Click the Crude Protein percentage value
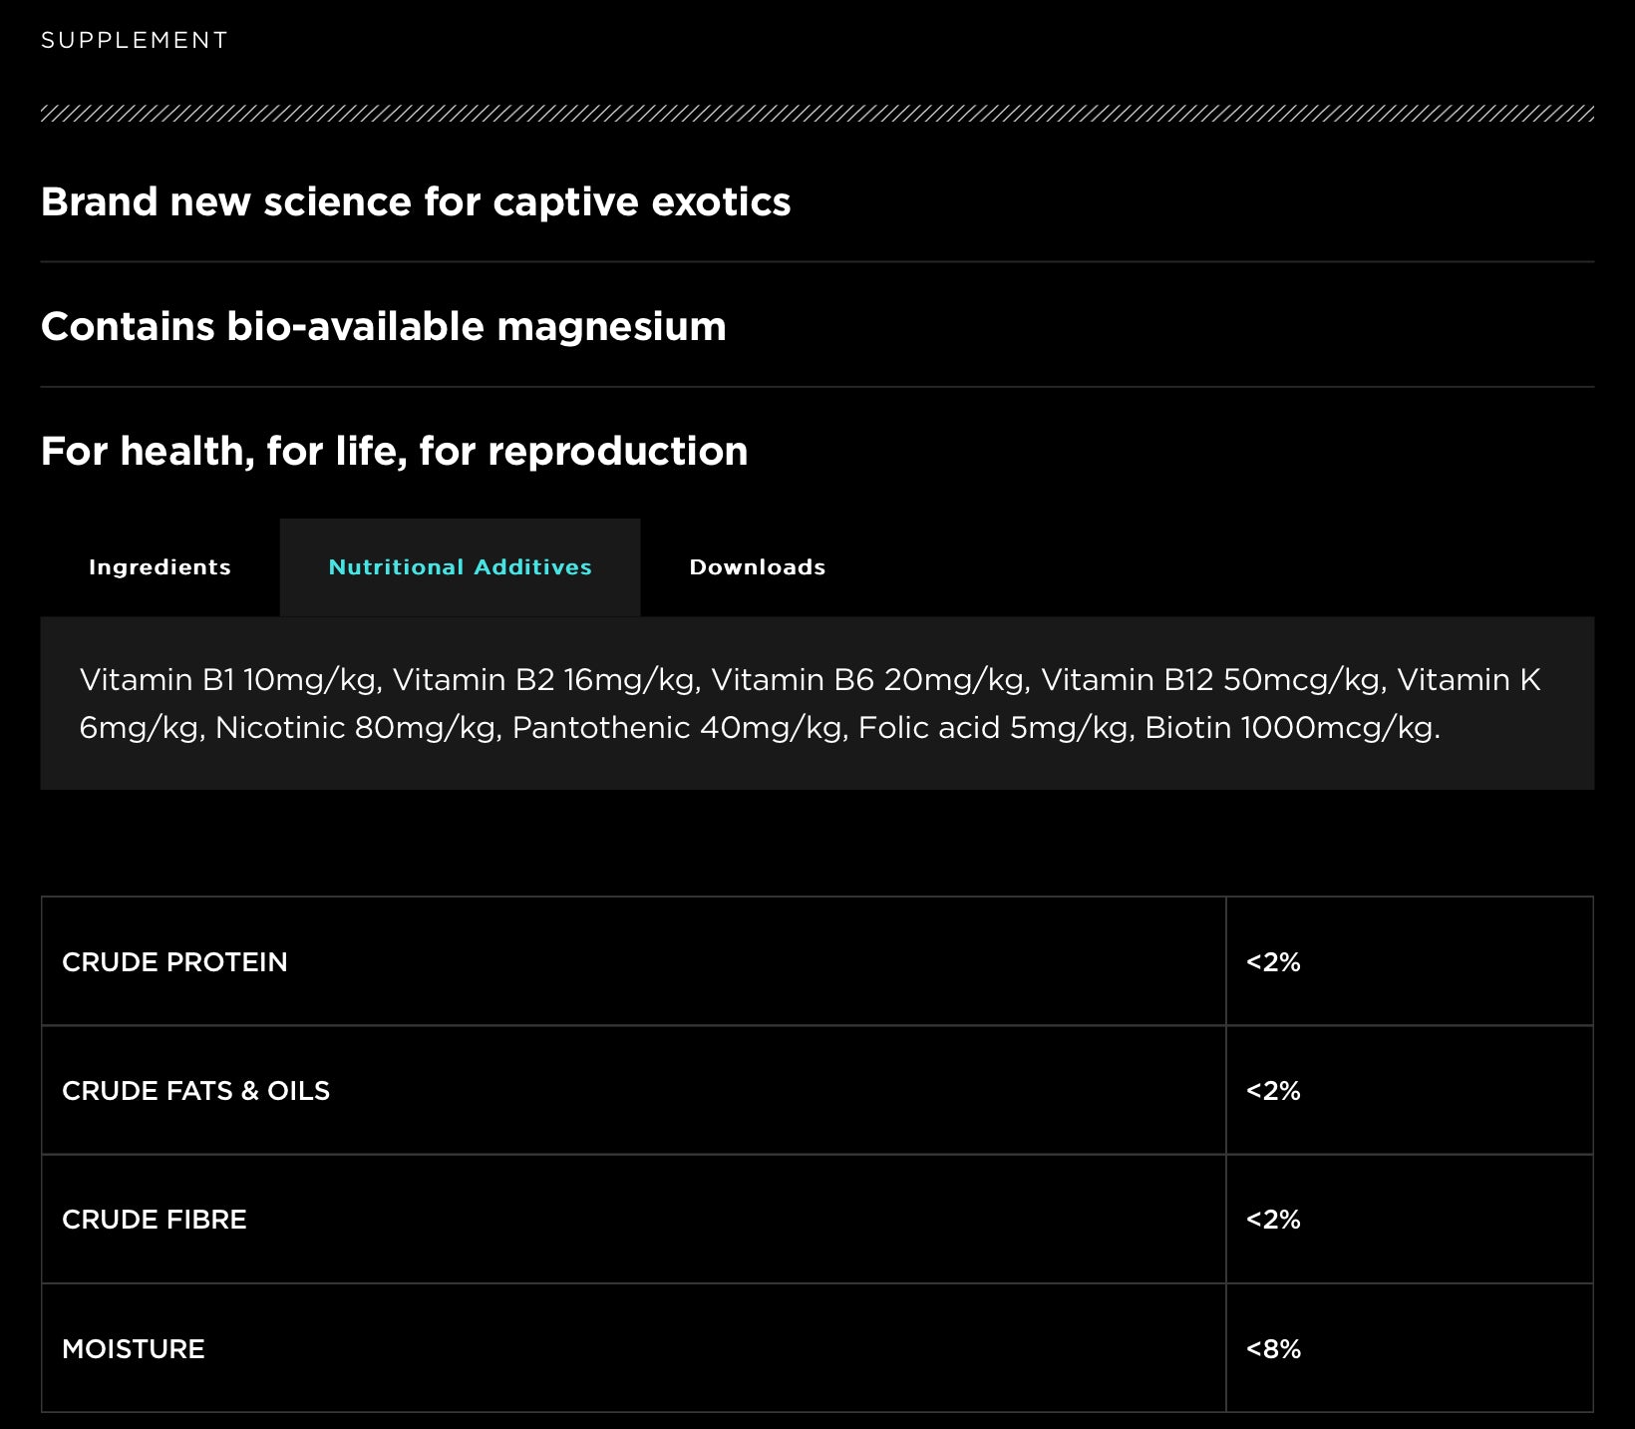 coord(1273,962)
